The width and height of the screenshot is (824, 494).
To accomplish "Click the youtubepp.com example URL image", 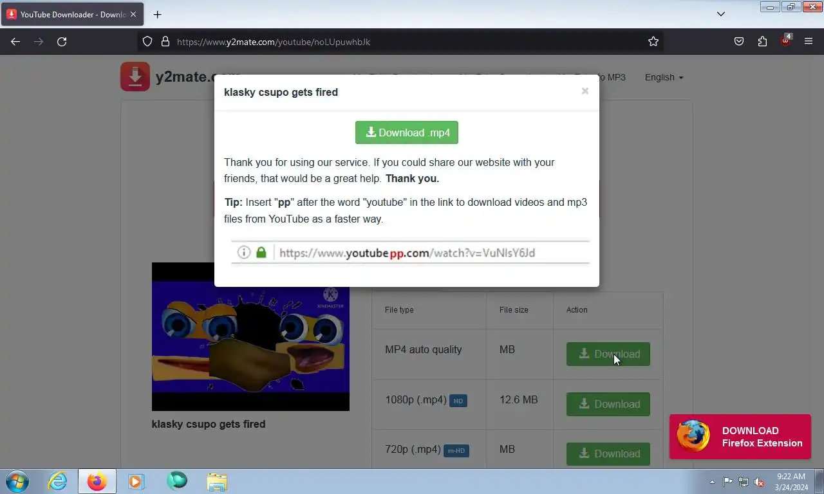I will coord(410,253).
